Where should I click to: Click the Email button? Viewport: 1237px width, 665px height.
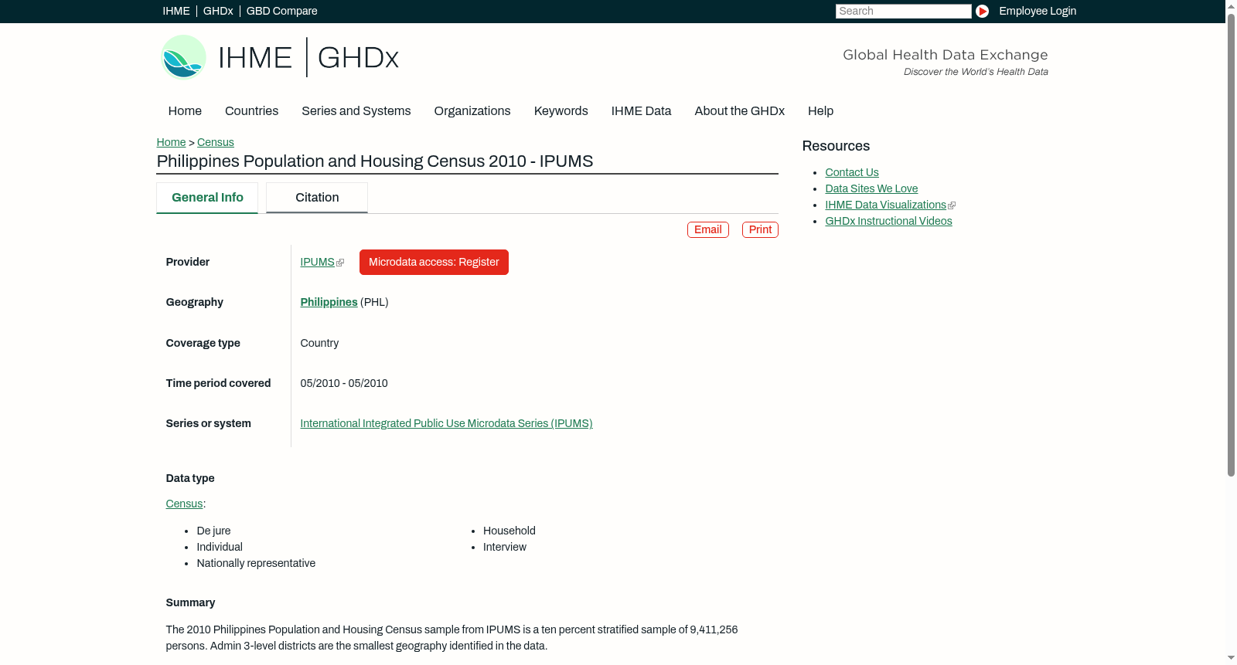tap(707, 229)
